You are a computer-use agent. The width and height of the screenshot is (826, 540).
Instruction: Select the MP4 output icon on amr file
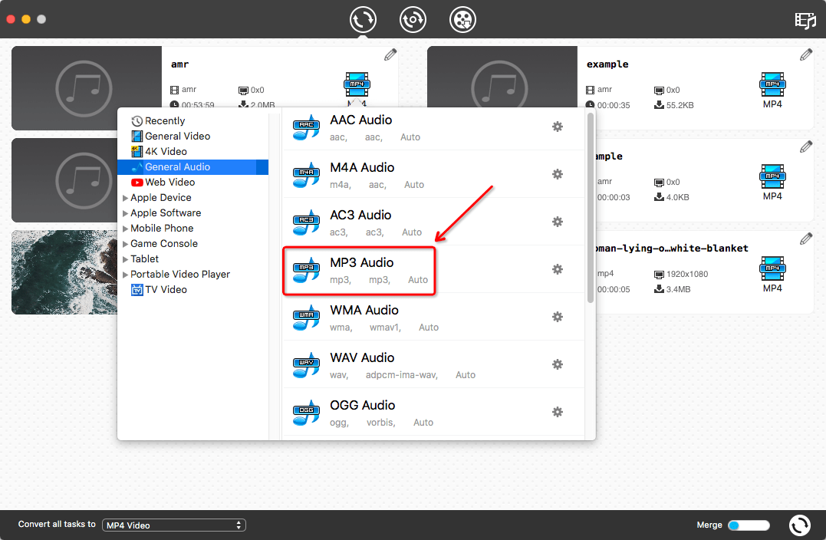click(357, 84)
